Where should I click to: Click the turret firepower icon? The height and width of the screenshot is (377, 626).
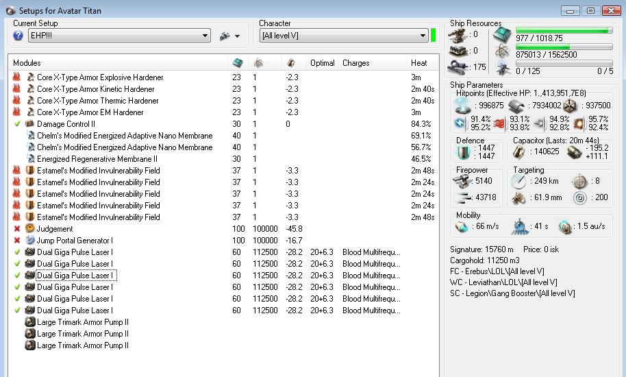coord(462,180)
